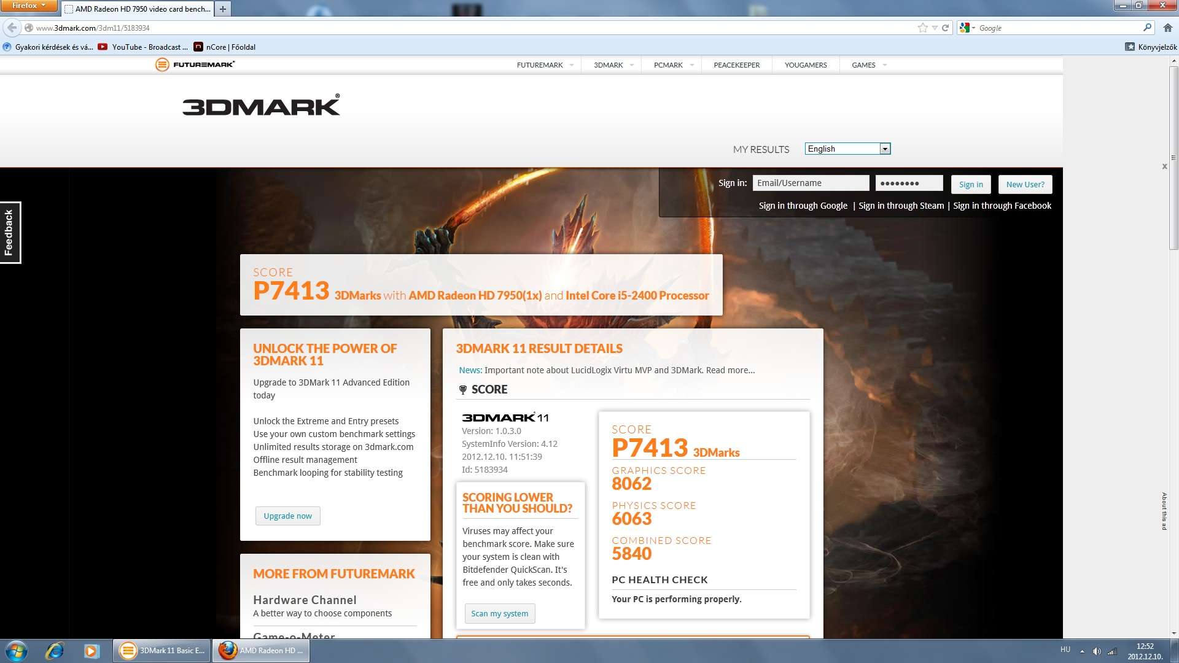Launch Internet Explorer from taskbar
This screenshot has height=663, width=1179.
click(x=55, y=651)
